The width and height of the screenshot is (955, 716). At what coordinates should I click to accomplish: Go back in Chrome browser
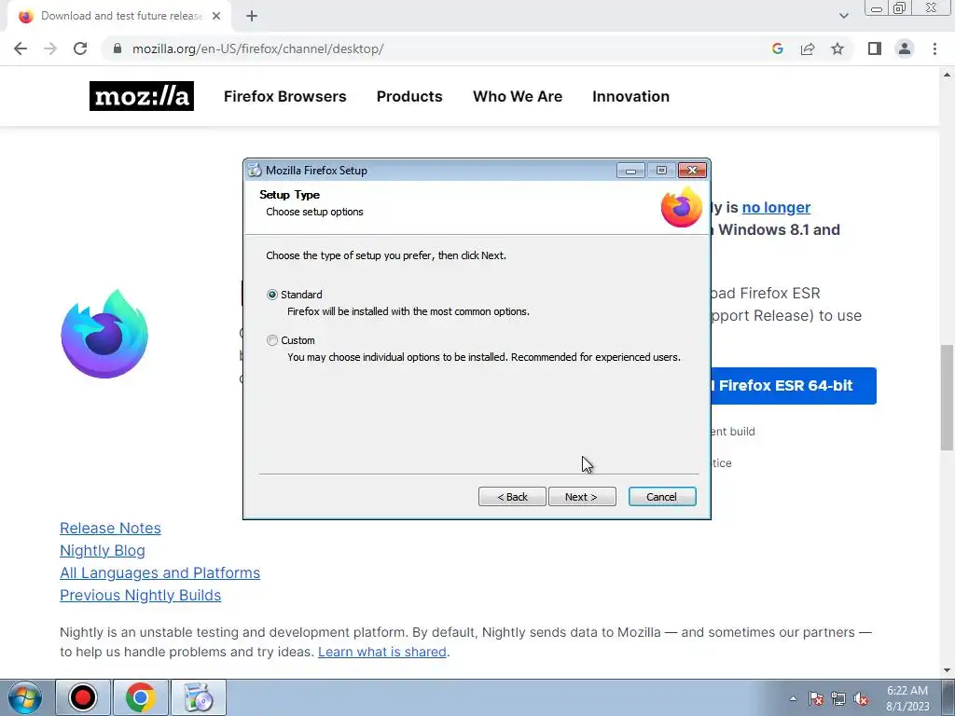click(x=21, y=48)
